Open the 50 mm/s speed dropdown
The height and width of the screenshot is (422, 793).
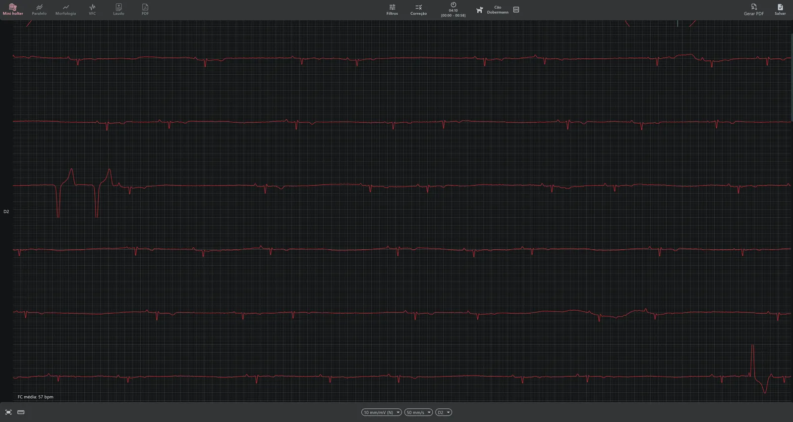418,412
